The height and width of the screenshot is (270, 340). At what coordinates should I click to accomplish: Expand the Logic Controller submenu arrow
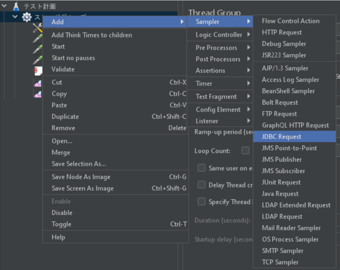[249, 35]
